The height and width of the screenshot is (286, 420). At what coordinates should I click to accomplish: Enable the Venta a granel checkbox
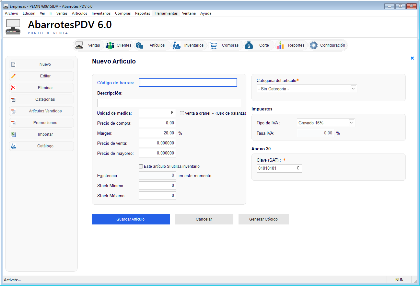(x=182, y=113)
